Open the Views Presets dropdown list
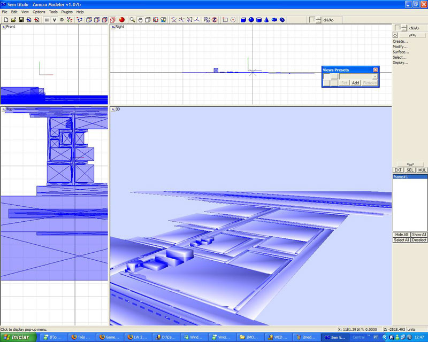The height and width of the screenshot is (342, 428). (375, 76)
